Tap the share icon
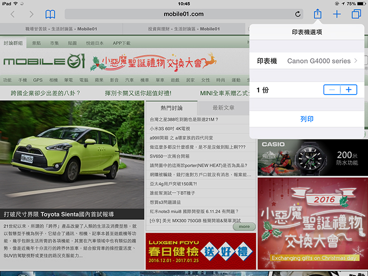 (317, 14)
